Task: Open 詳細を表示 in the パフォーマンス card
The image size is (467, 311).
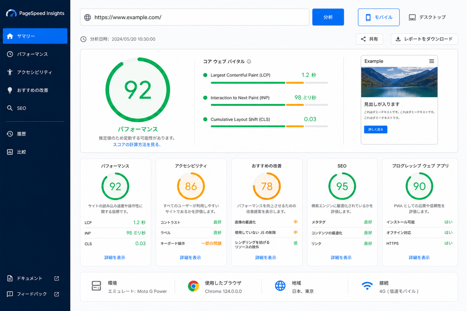Action: click(115, 257)
